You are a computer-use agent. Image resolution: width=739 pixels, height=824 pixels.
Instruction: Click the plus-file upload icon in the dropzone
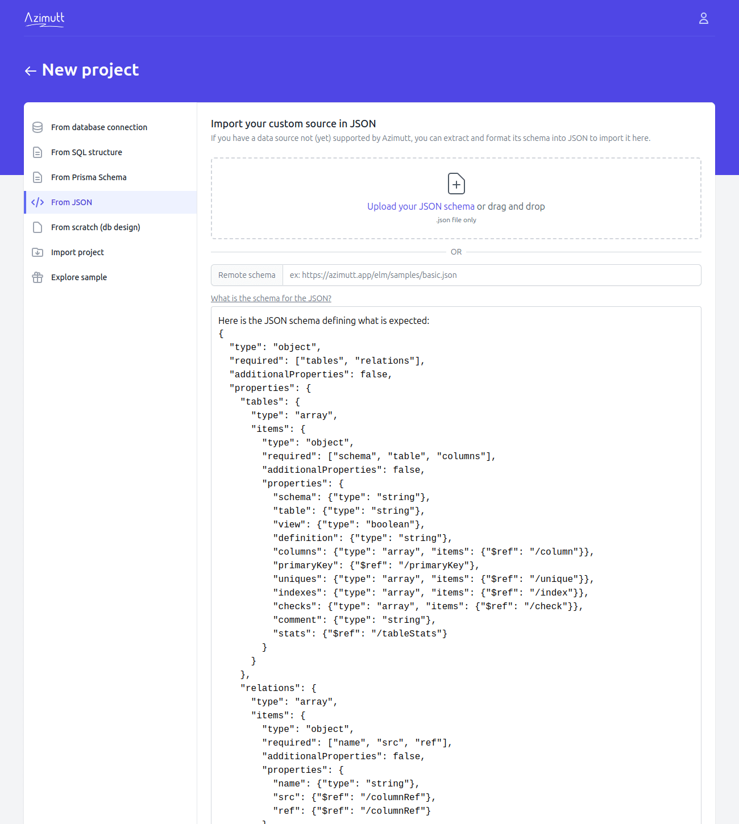456,184
